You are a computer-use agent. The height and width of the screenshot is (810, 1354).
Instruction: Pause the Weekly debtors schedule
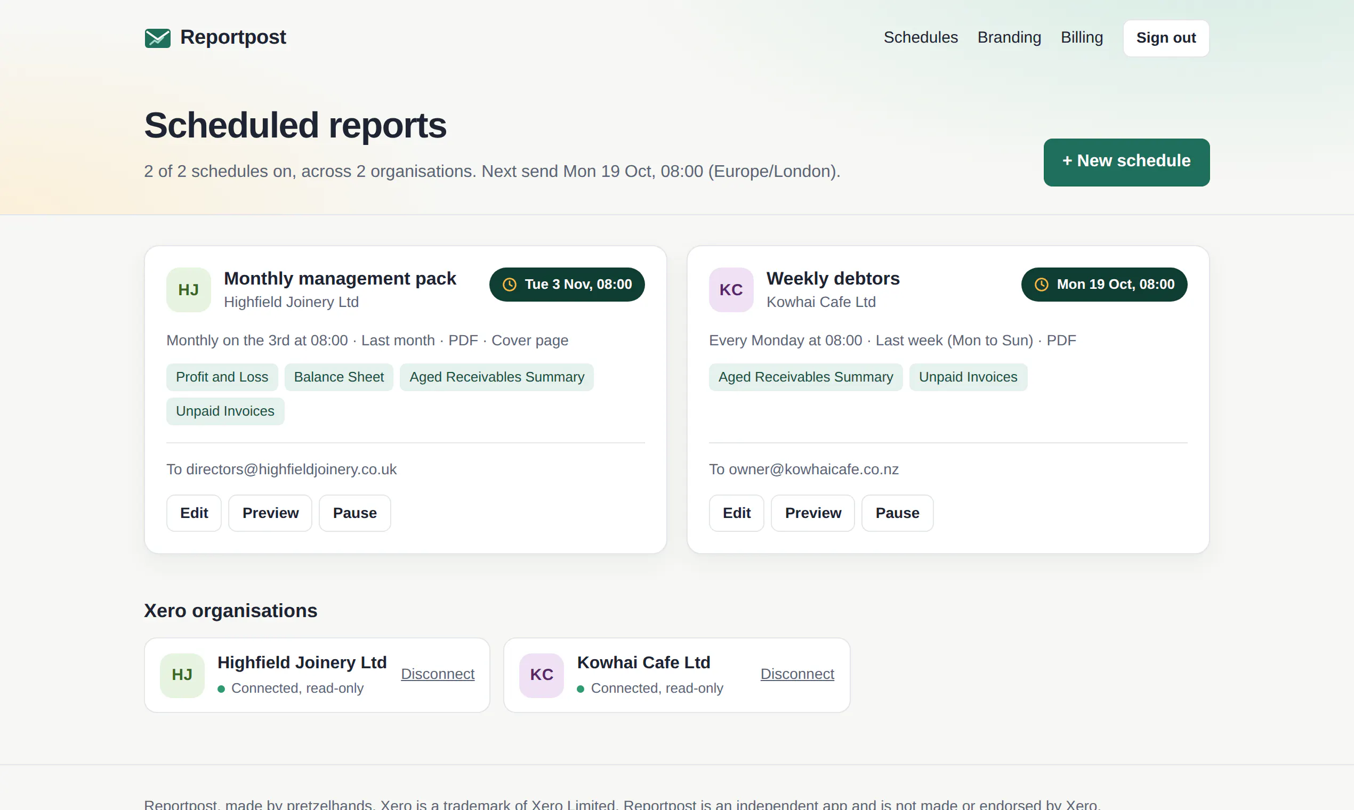tap(898, 513)
